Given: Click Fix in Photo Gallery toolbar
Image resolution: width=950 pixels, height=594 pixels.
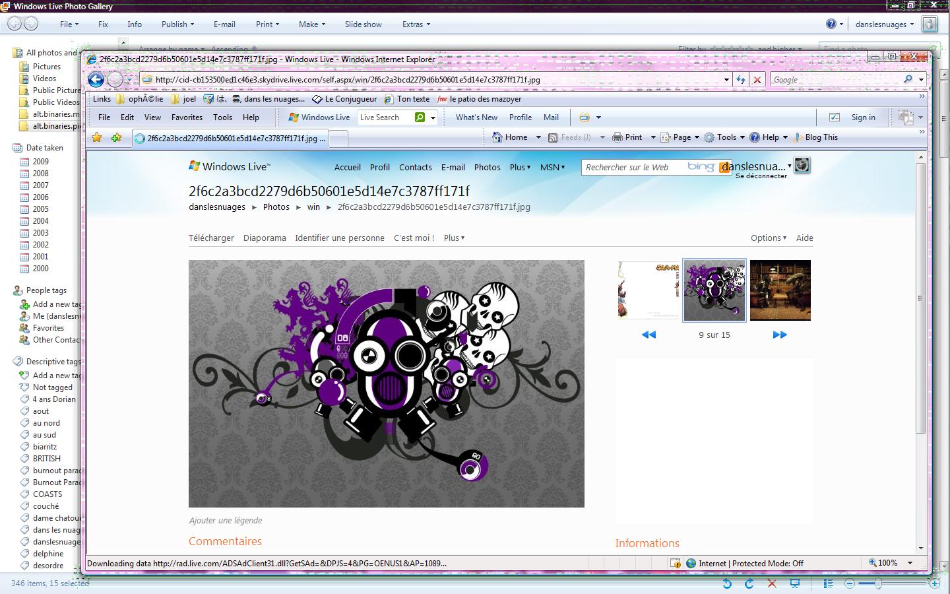Looking at the screenshot, I should coord(103,24).
